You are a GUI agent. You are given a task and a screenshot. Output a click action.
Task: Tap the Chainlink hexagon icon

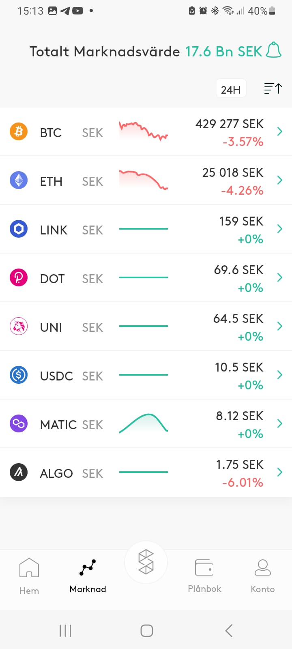[19, 229]
